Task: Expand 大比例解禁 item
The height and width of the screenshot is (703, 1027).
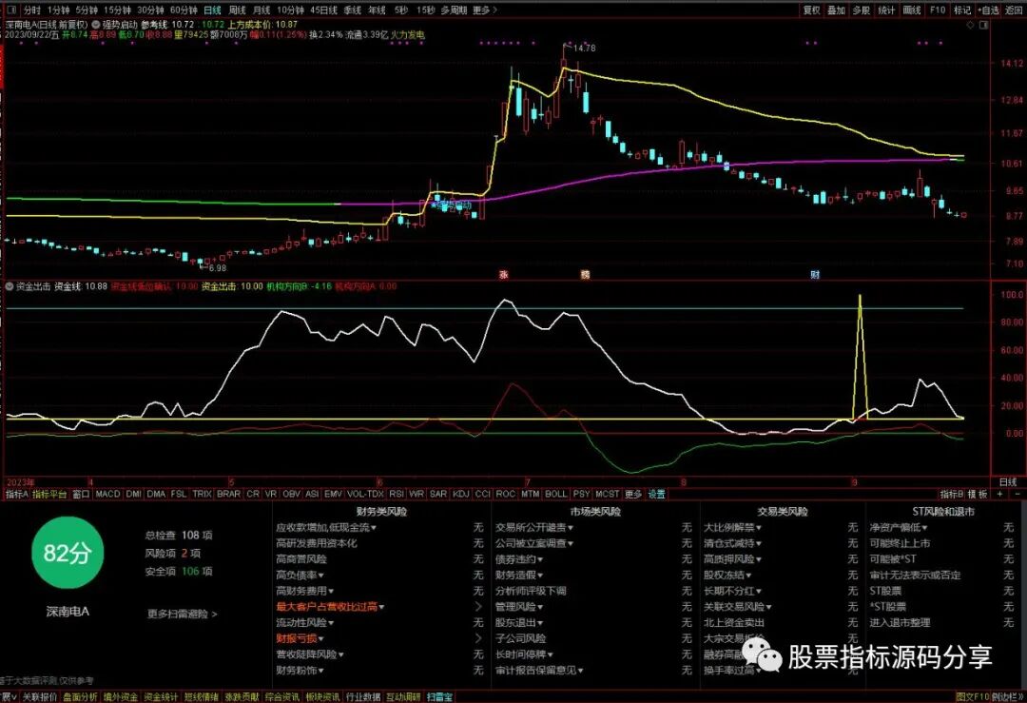Action: (733, 527)
